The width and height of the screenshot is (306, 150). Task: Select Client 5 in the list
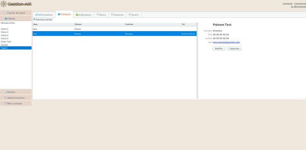pyautogui.click(x=16, y=38)
